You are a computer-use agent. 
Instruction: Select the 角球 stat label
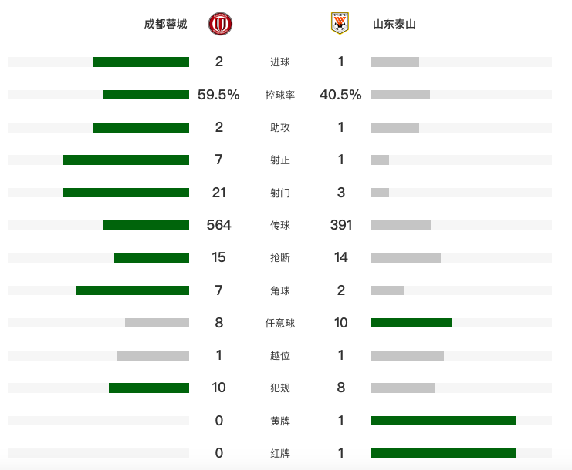(x=280, y=290)
